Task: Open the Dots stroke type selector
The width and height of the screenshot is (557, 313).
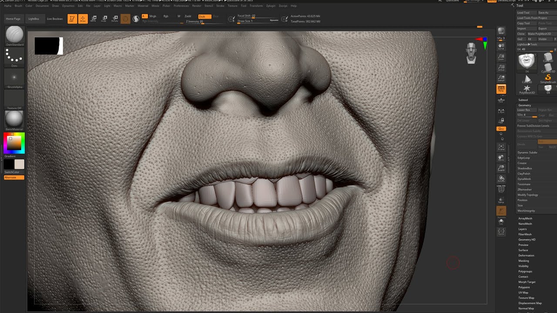Action: pos(14,57)
